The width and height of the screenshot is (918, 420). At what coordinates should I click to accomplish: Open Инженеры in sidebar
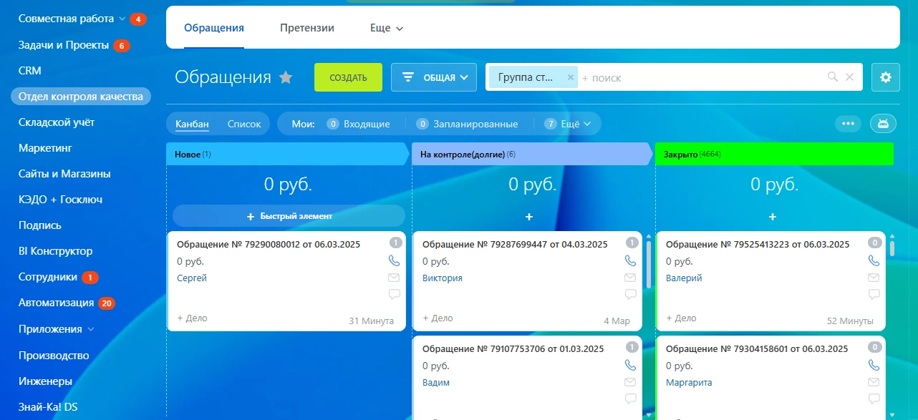tap(45, 381)
